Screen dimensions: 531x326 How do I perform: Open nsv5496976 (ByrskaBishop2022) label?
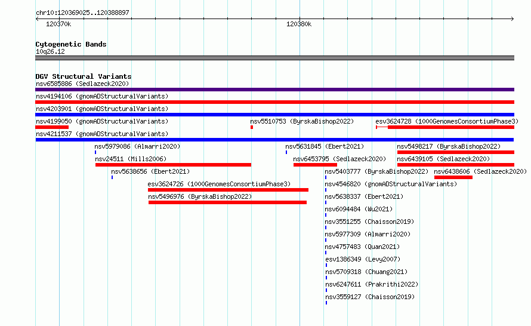pos(200,196)
